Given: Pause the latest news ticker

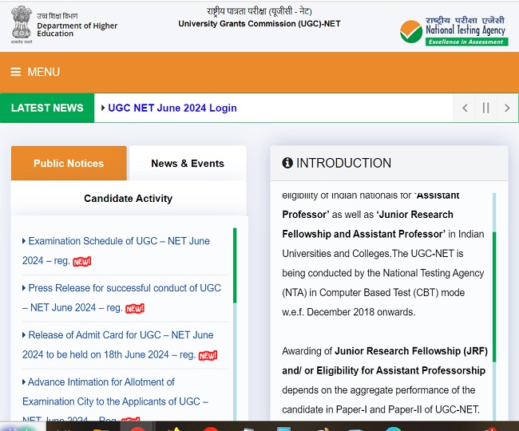Looking at the screenshot, I should coord(485,108).
